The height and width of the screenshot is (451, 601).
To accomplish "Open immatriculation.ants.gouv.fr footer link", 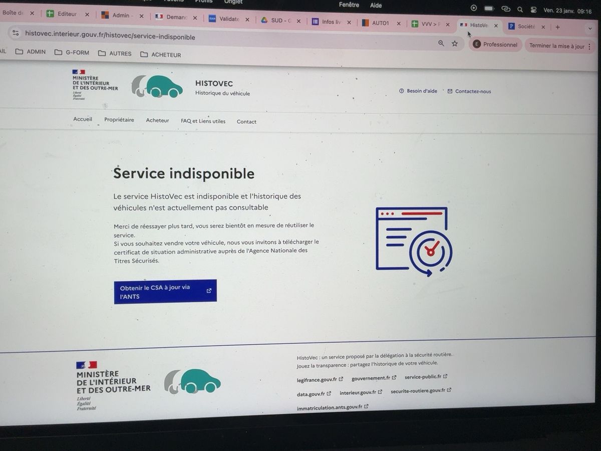I will 333,407.
